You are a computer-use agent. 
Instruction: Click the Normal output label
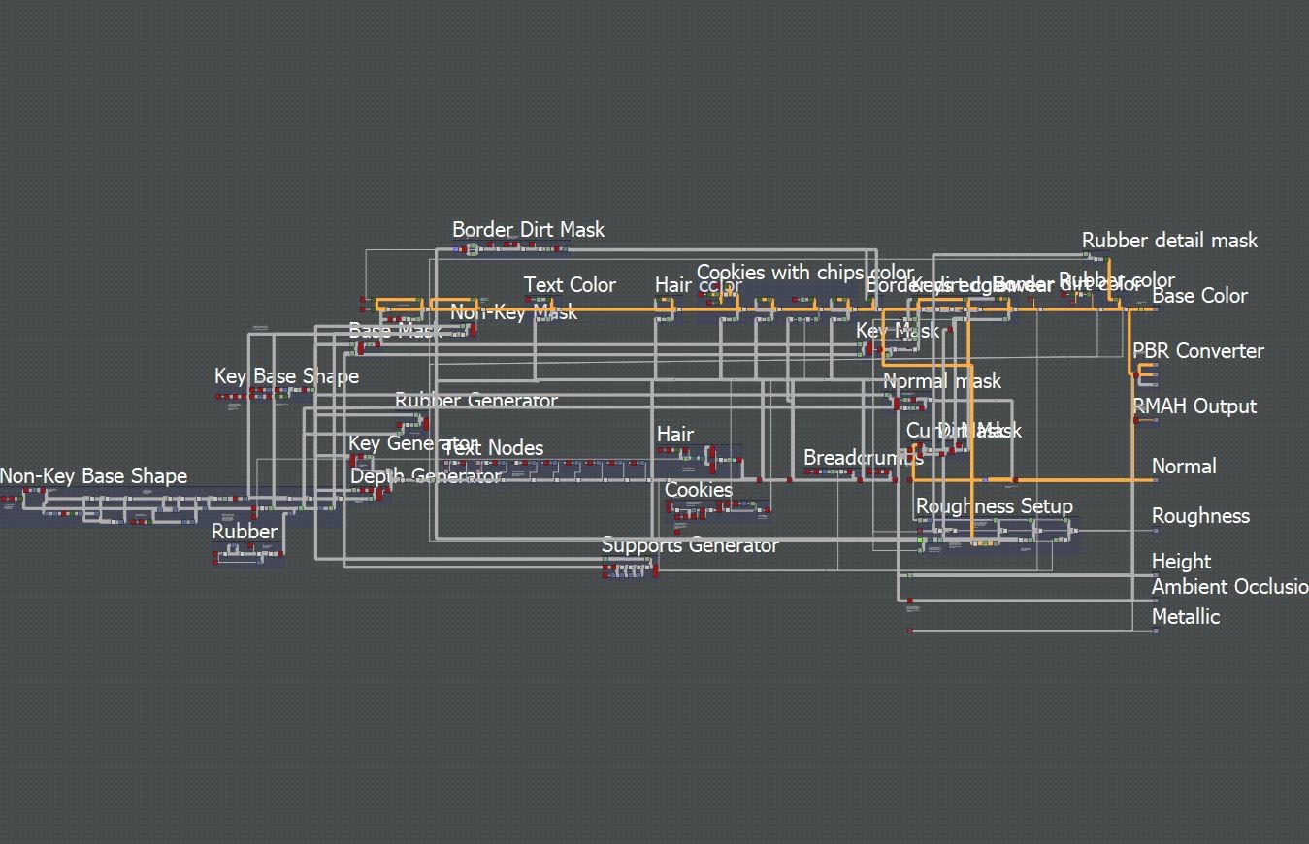pyautogui.click(x=1184, y=467)
